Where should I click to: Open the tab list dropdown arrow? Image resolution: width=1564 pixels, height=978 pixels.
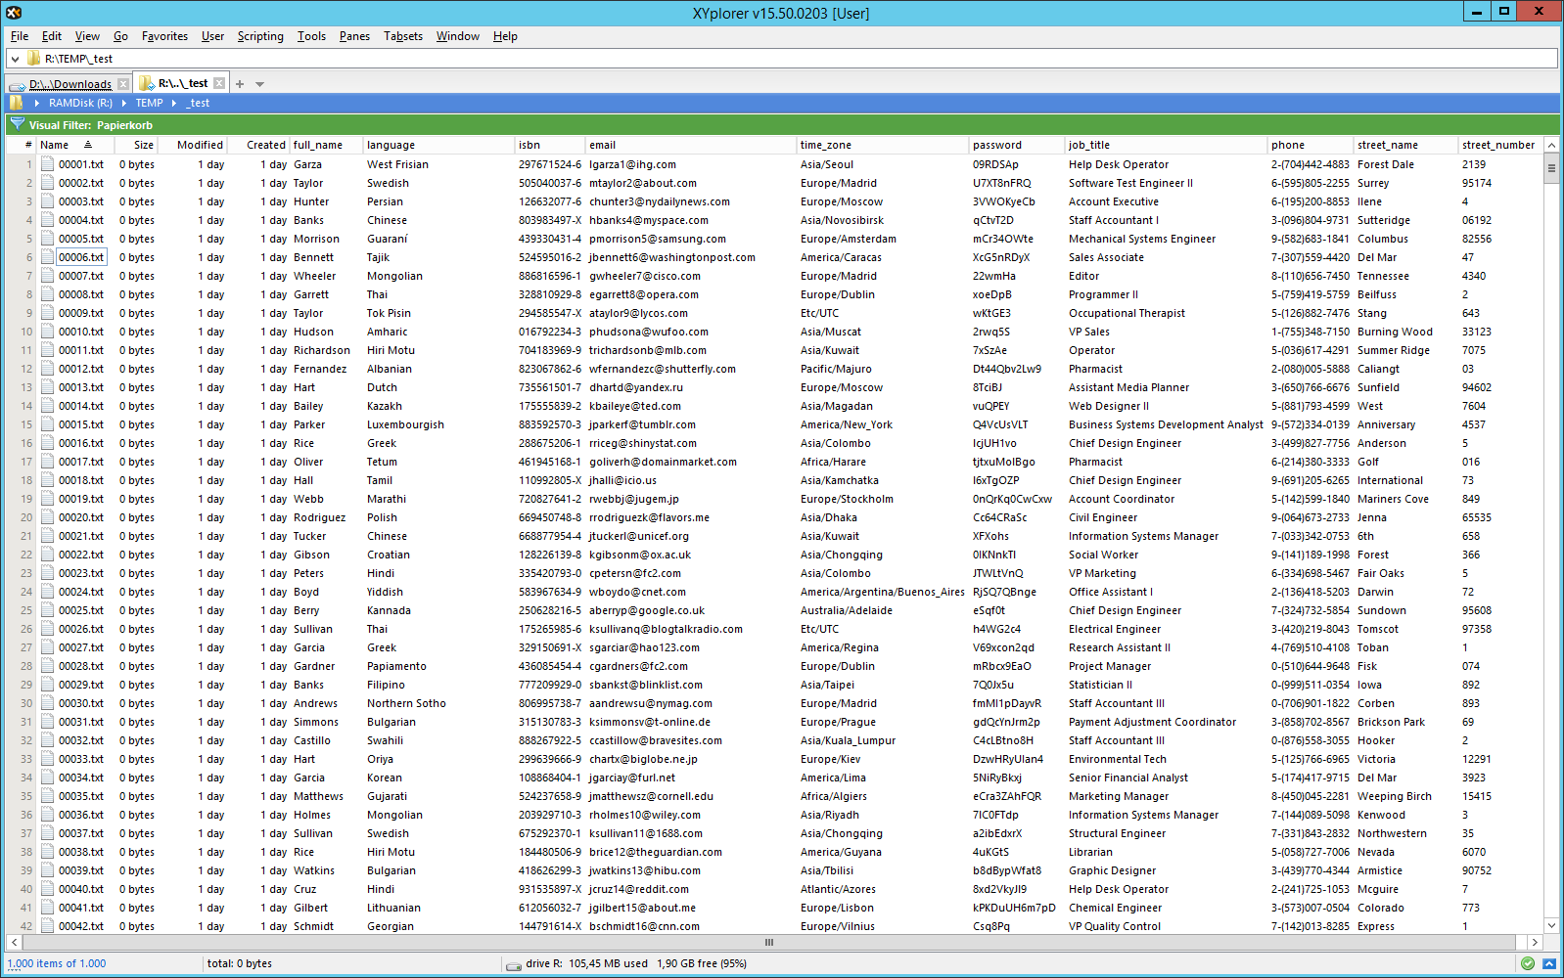point(259,84)
